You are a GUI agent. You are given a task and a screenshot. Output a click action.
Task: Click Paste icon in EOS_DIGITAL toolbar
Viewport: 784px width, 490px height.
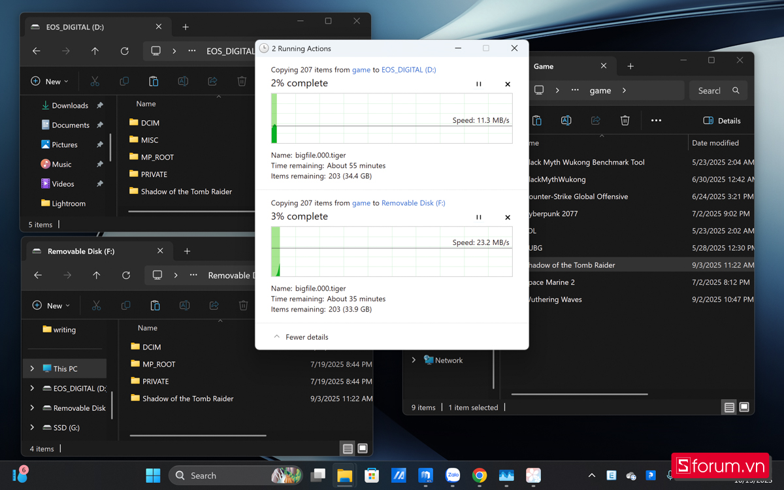click(154, 82)
